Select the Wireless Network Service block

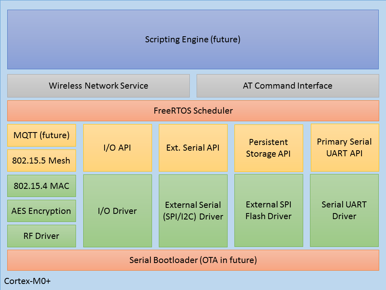click(x=99, y=85)
